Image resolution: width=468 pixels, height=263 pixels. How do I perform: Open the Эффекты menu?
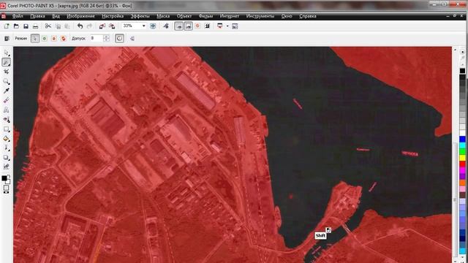click(x=140, y=16)
